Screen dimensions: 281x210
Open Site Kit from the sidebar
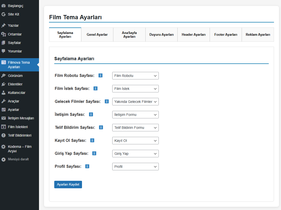tap(13, 14)
